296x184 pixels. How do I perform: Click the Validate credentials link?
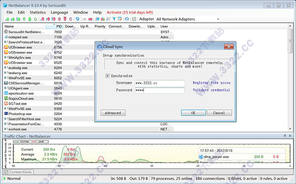[211, 90]
